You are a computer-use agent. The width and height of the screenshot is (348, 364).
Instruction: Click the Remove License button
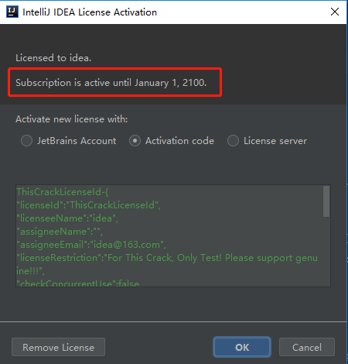click(x=58, y=347)
